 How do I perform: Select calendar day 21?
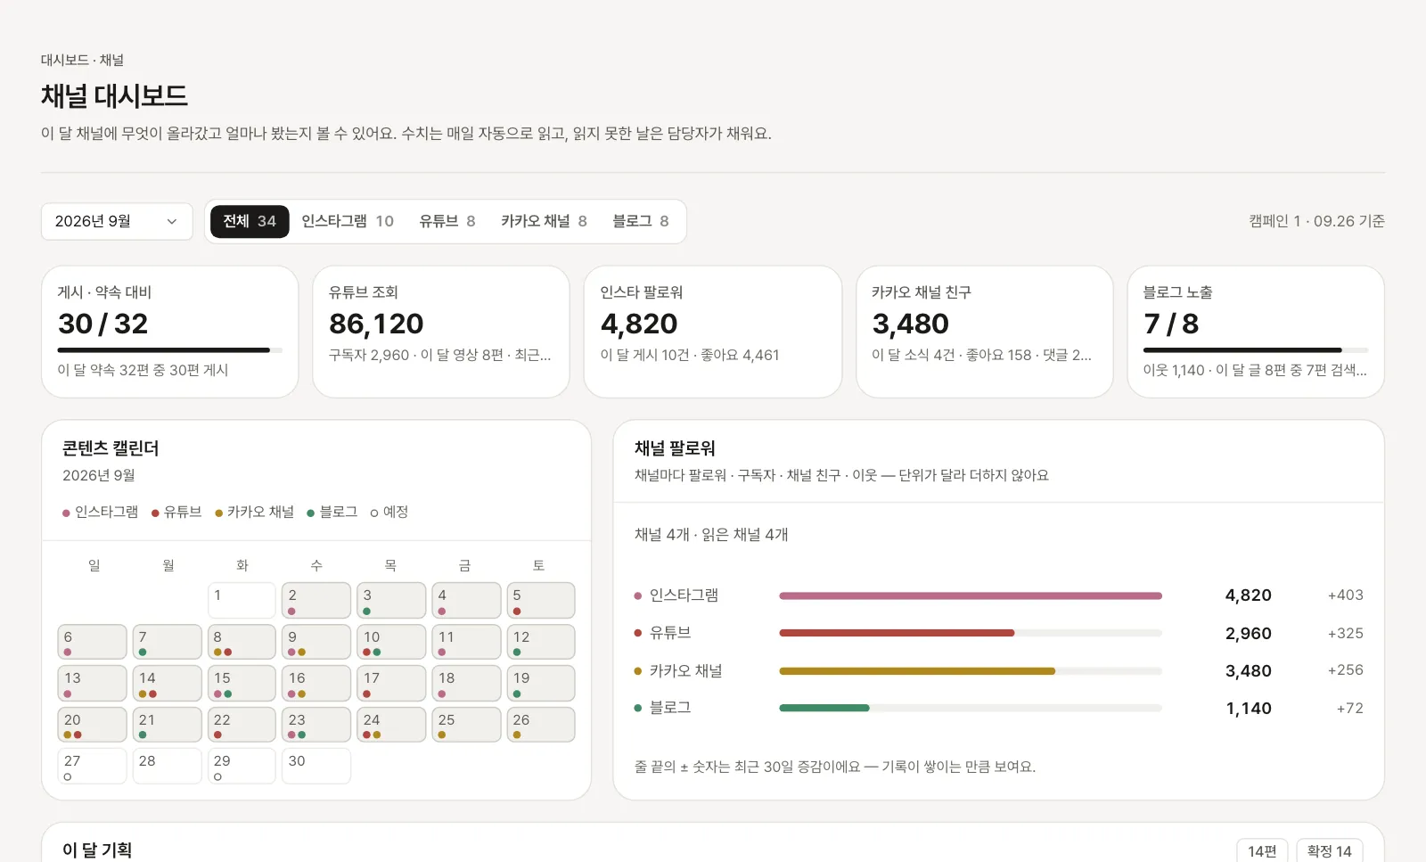coord(167,725)
